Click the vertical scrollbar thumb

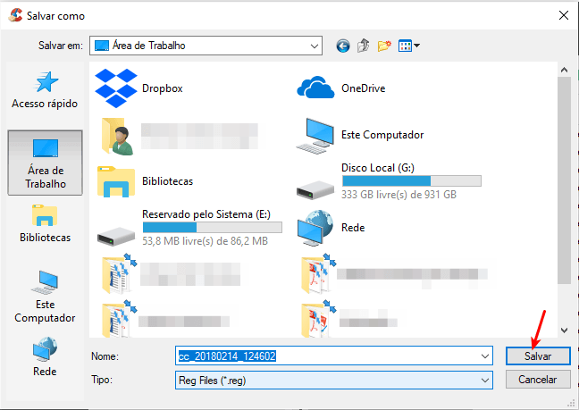pos(564,180)
